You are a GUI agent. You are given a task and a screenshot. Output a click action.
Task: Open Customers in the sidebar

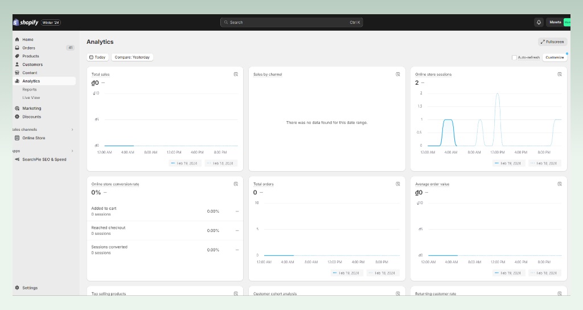(32, 65)
